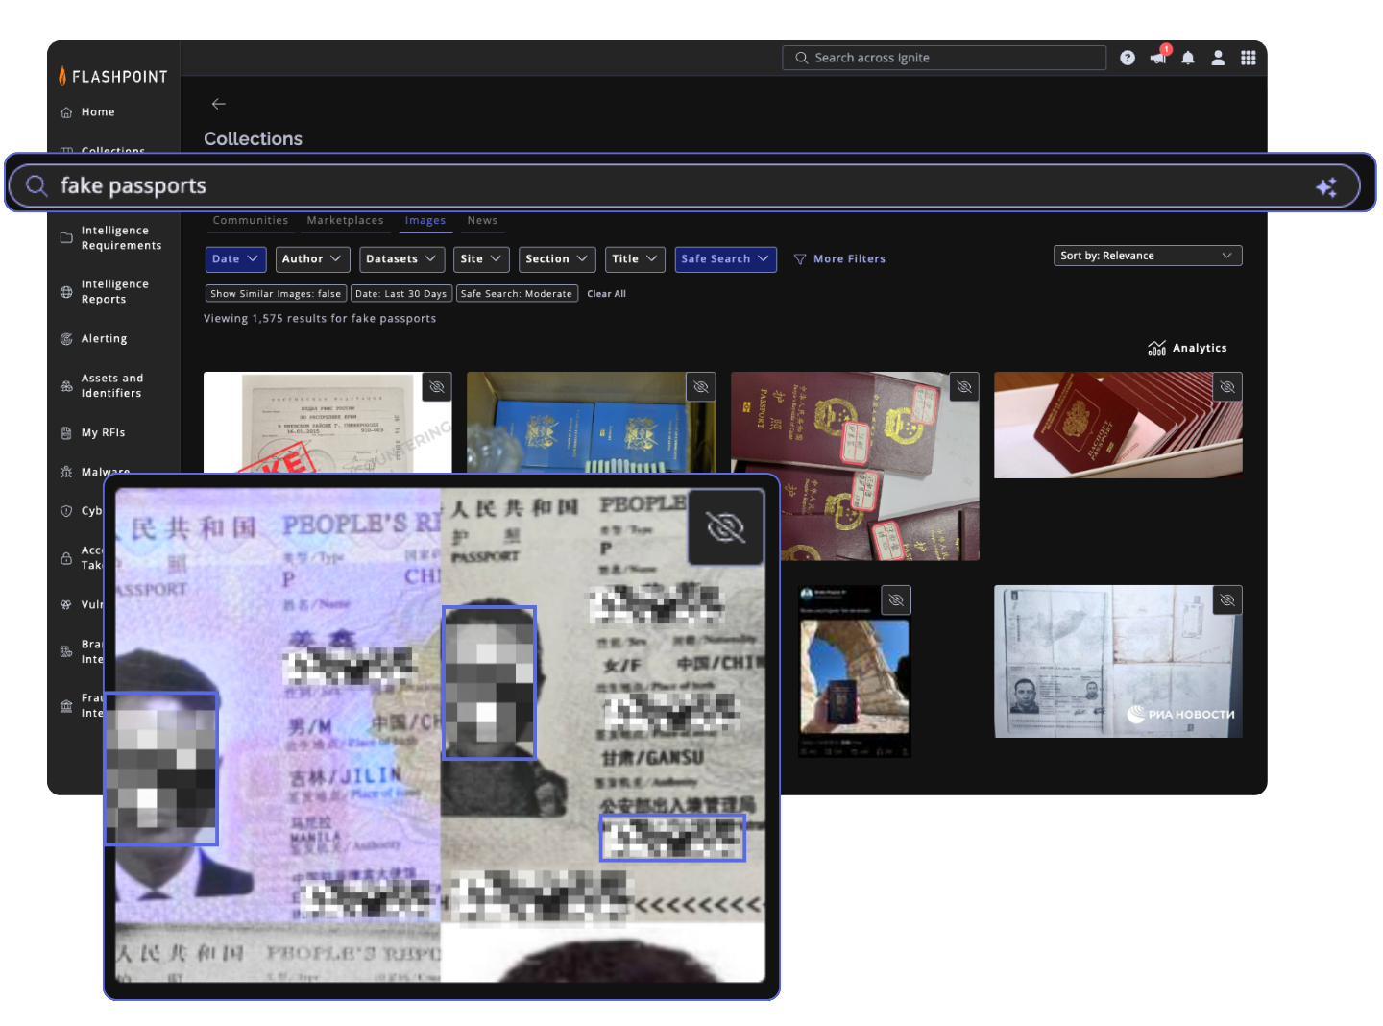Toggle visibility of РИА Новости passport image
This screenshot has height=1026, width=1383.
coord(1227,600)
